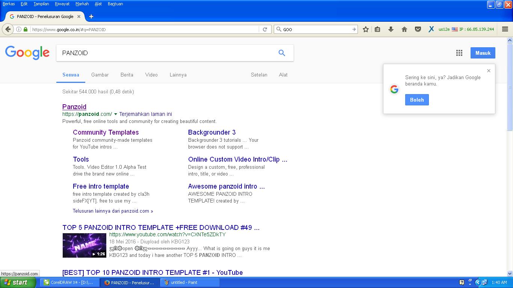Switch to CorelDRAW X4 in taskbar
This screenshot has height=288, width=513.
click(70, 282)
